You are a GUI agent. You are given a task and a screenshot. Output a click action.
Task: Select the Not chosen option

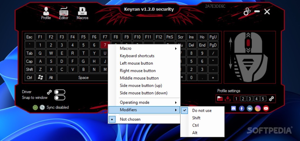pyautogui.click(x=144, y=119)
